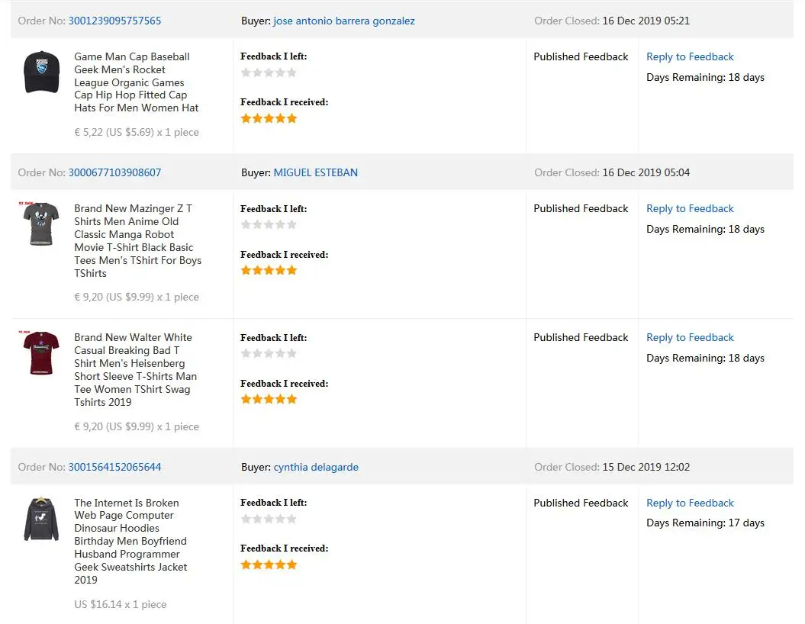This screenshot has height=624, width=805.
Task: Open the Walter White shirt thumbnail
Action: tap(41, 353)
